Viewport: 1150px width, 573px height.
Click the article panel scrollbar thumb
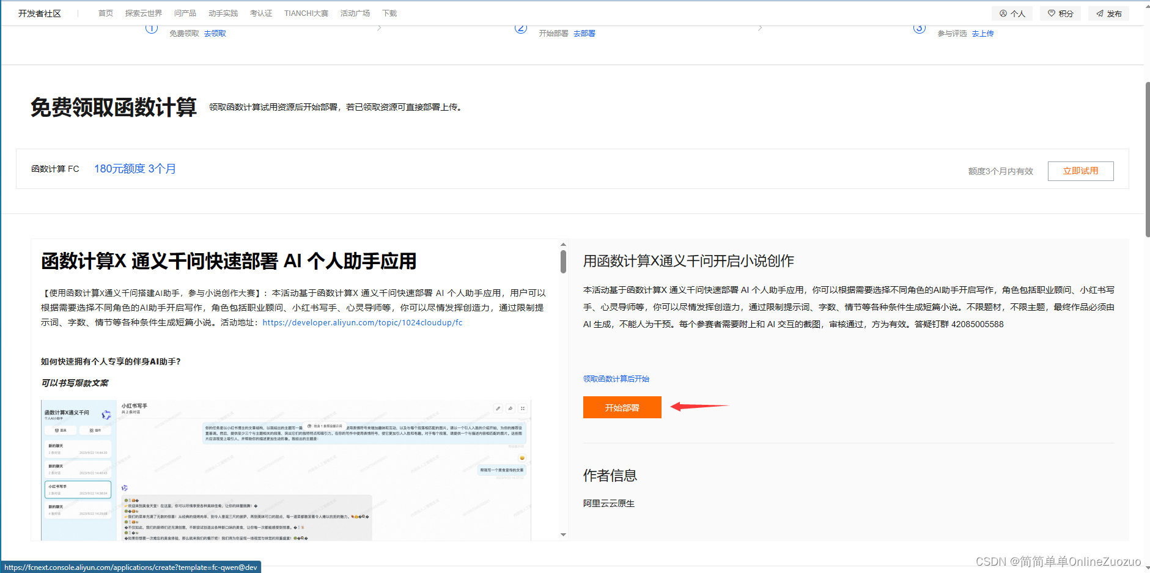tap(563, 261)
